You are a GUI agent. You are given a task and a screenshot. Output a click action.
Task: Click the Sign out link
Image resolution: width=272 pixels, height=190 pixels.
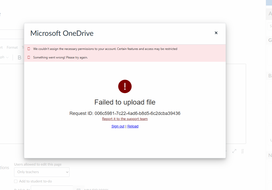coord(118,126)
